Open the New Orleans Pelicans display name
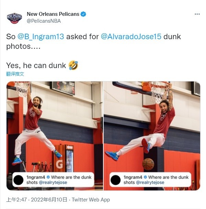206x209 pixels. (53, 14)
